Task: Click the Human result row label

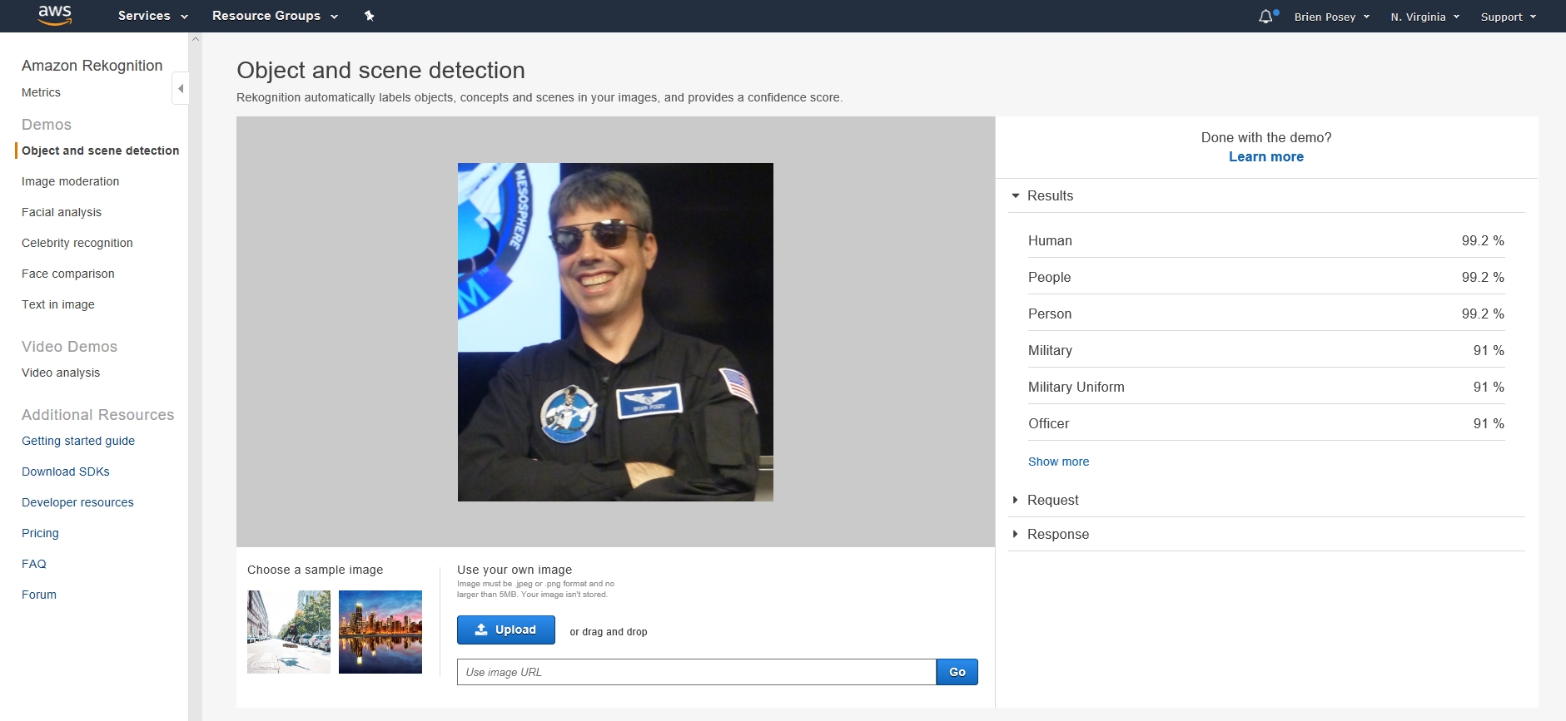Action: (x=1050, y=240)
